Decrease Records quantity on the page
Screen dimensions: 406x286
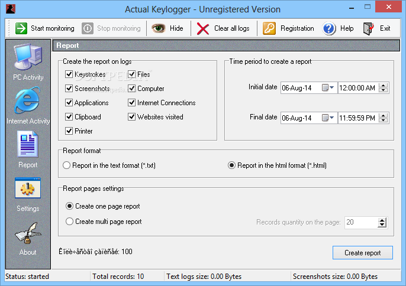382,225
